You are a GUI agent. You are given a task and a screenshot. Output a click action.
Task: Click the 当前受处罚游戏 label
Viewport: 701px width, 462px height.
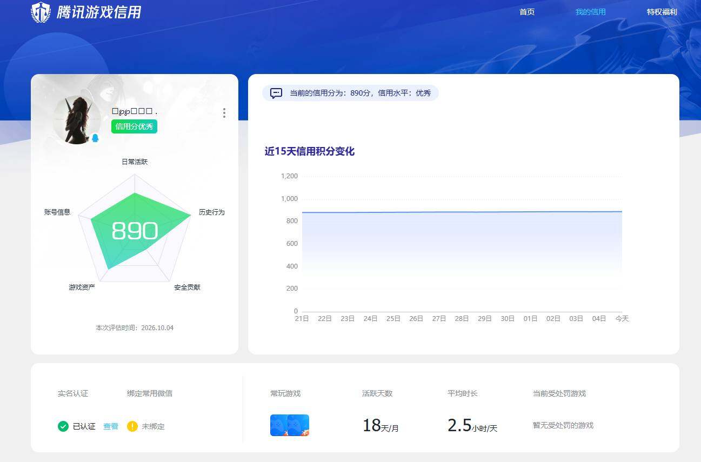[x=559, y=393]
